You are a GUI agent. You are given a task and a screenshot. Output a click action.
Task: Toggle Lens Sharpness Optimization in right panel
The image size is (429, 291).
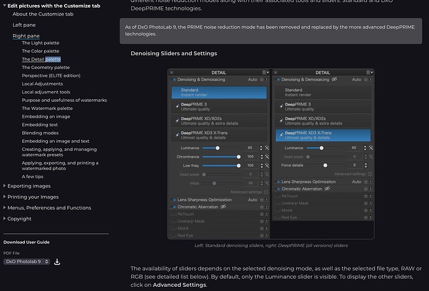pos(278,182)
